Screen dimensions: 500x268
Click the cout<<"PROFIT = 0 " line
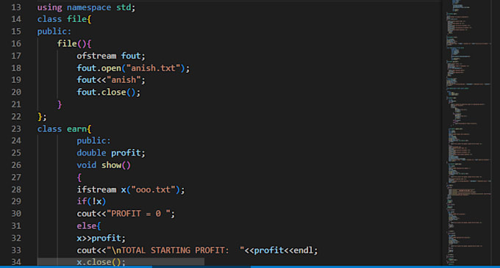pyautogui.click(x=126, y=214)
